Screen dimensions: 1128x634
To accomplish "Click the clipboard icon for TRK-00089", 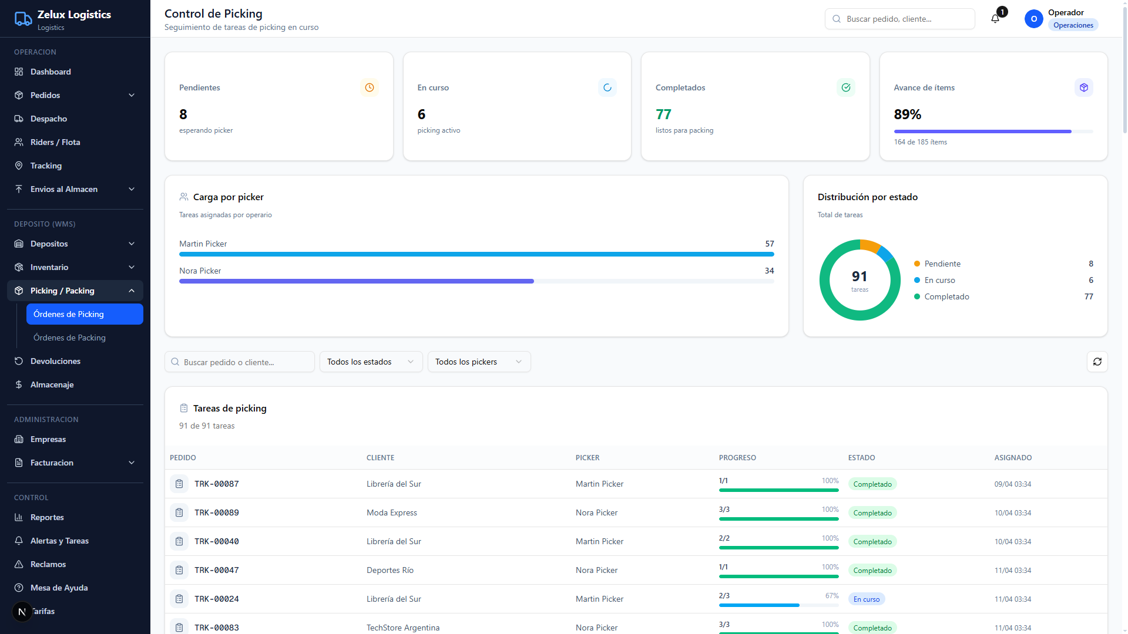I will (179, 512).
